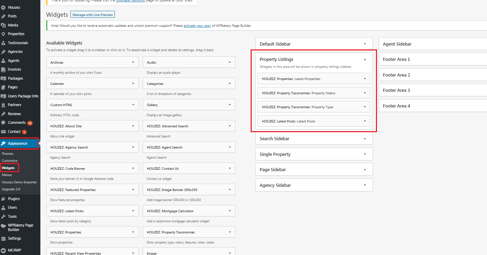Screen dimensions: 487x255
Task: Expand the Gallery widget arrow
Action: 230,105
